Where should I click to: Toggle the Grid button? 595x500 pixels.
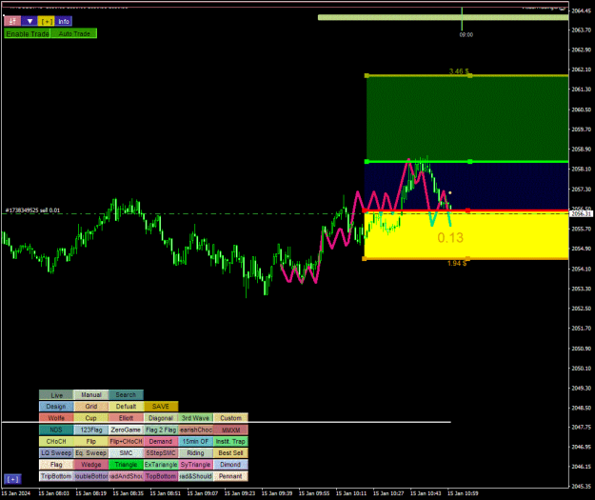pos(91,407)
